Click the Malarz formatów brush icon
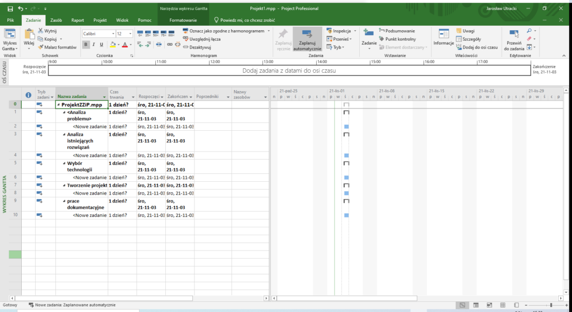 (x=41, y=48)
